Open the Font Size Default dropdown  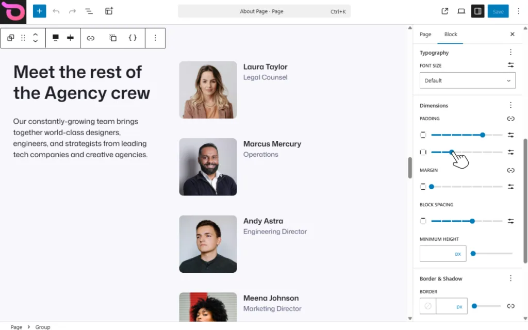[467, 80]
